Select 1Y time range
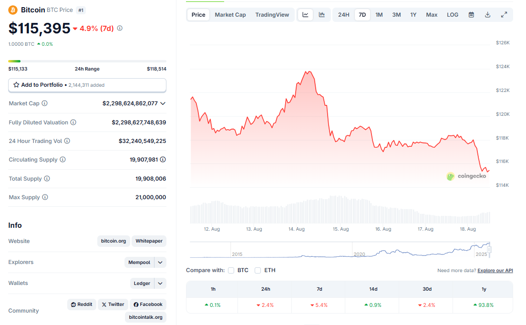 pos(413,15)
